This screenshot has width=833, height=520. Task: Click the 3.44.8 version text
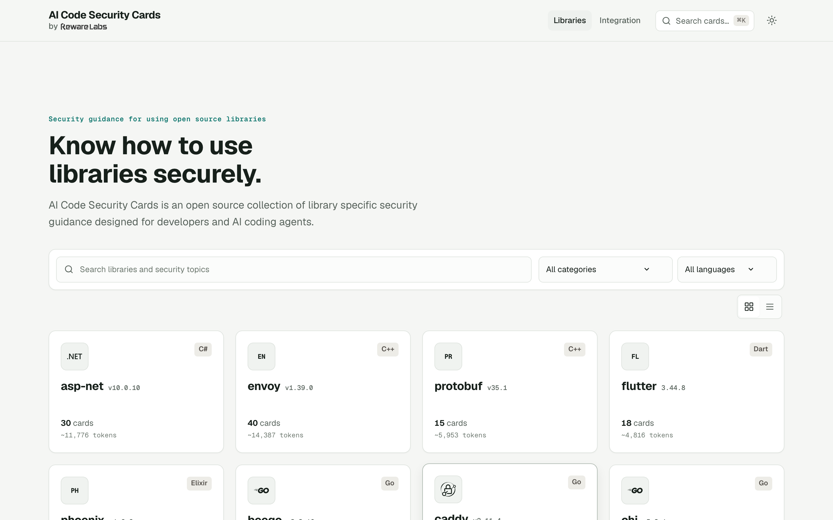point(673,388)
